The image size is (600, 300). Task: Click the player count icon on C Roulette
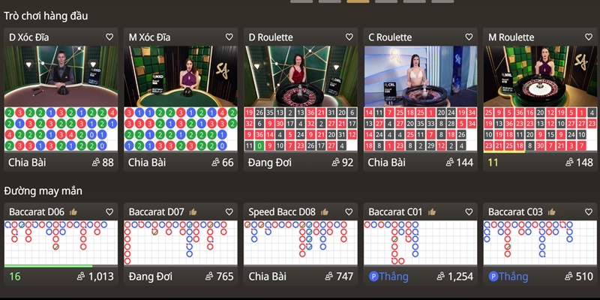point(450,162)
